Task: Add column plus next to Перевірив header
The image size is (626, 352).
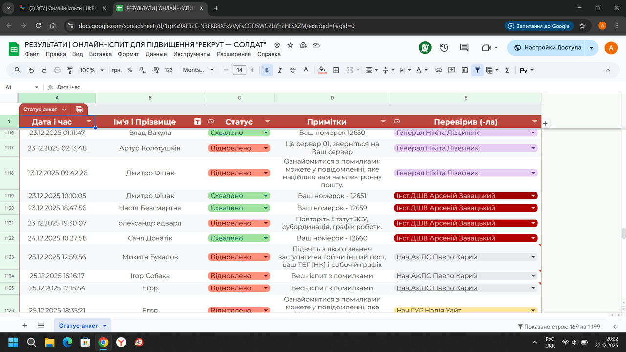Action: tap(545, 123)
